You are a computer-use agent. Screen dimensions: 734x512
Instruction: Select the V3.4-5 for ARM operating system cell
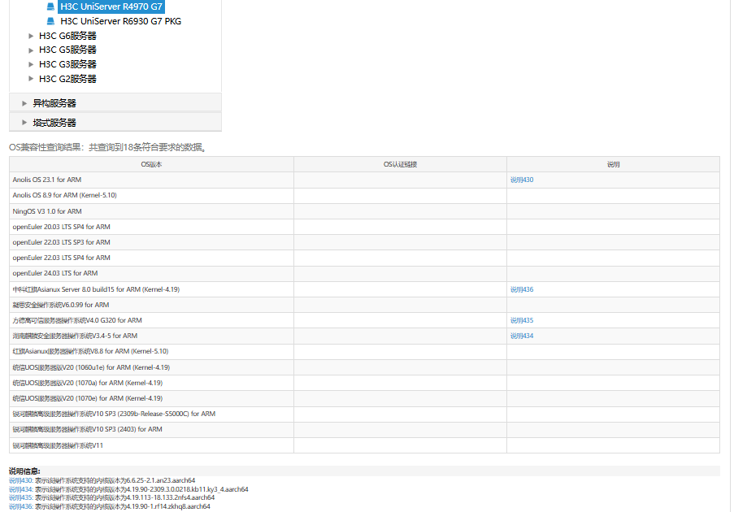(151, 336)
